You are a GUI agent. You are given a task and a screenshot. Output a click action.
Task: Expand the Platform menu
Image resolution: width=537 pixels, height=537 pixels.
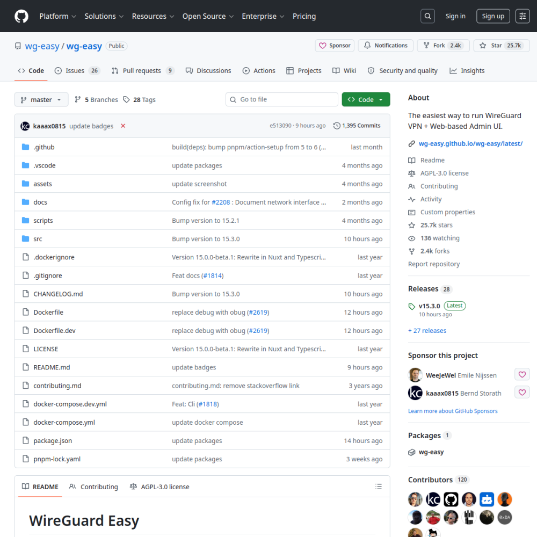[57, 16]
